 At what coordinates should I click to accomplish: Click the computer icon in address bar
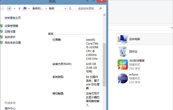coord(25,9)
